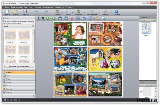
Task: Open the layout category combo box
Action: click(x=19, y=26)
